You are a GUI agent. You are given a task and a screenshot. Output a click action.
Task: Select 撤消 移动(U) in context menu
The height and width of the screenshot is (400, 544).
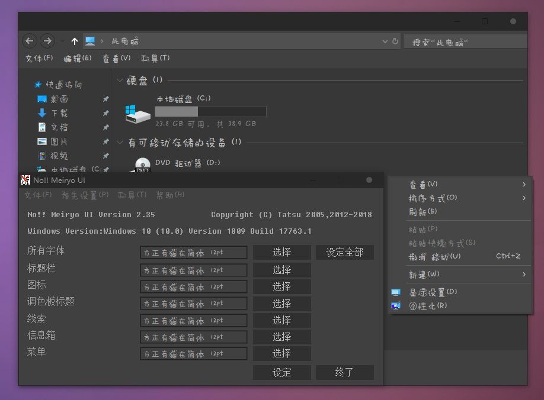click(460, 257)
